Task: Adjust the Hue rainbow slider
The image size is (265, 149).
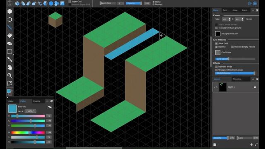Action: click(28, 132)
